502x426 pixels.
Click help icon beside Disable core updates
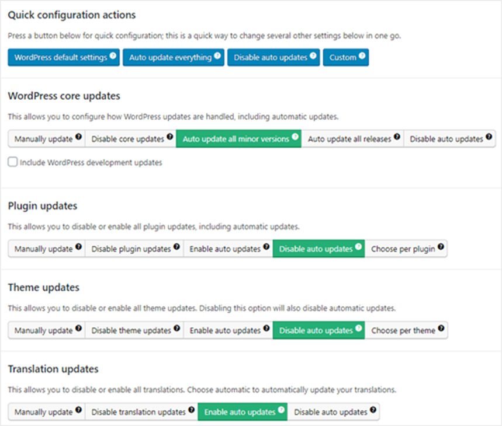click(x=169, y=137)
